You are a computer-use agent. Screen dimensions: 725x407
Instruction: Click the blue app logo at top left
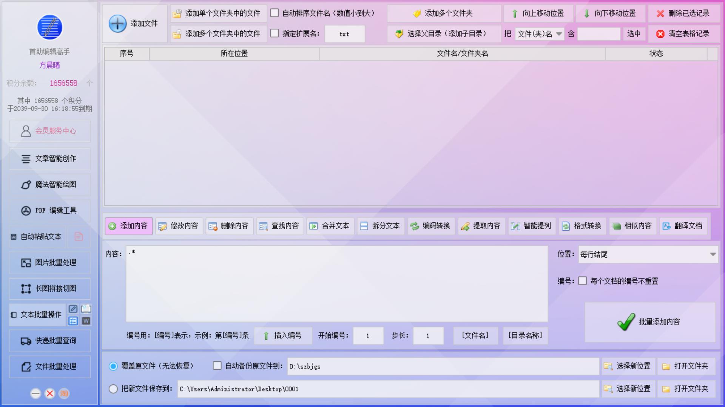coord(49,27)
